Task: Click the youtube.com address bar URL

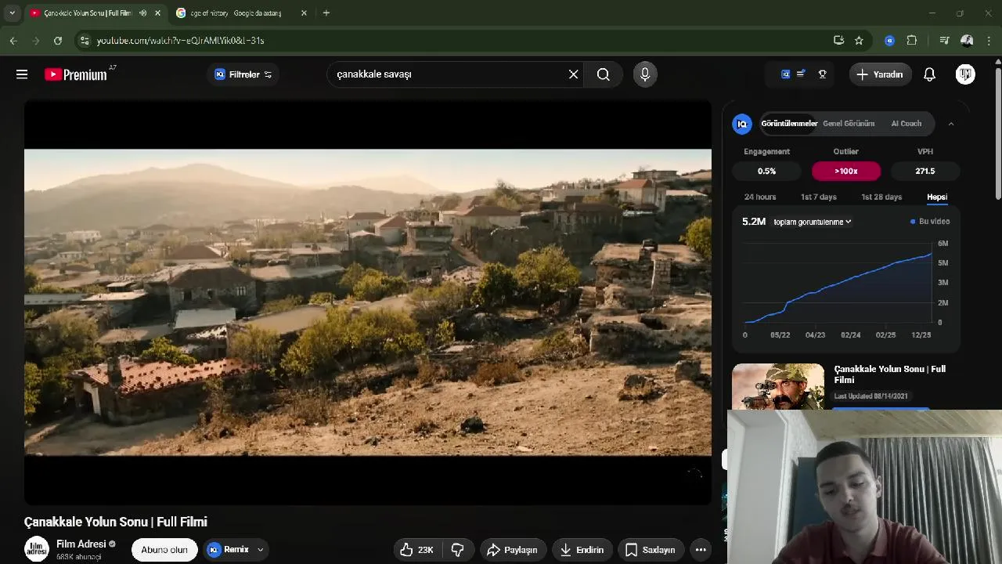Action: click(x=180, y=40)
